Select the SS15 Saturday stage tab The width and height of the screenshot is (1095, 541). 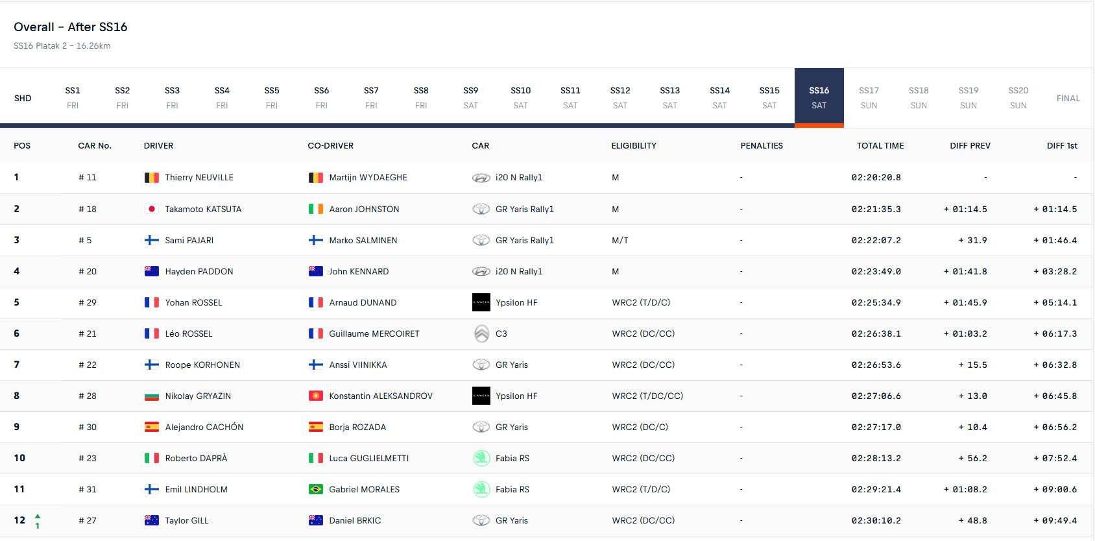tap(769, 97)
